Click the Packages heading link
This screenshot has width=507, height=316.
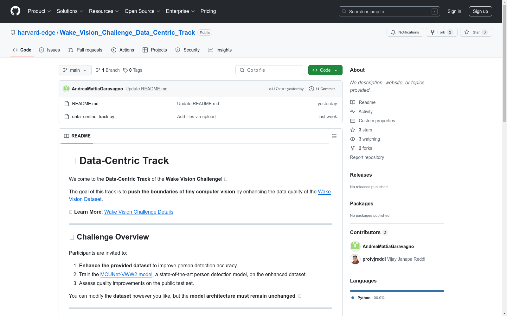[x=362, y=204]
